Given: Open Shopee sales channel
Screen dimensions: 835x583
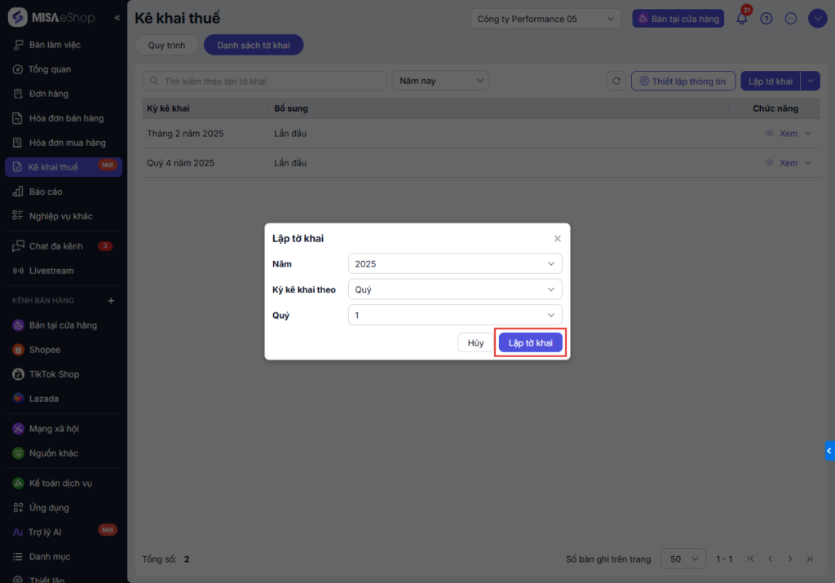Looking at the screenshot, I should click(x=45, y=350).
